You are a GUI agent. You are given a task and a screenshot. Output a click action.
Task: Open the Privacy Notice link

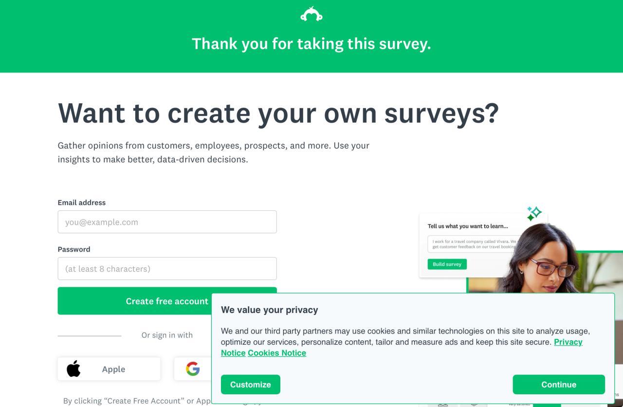(568, 342)
